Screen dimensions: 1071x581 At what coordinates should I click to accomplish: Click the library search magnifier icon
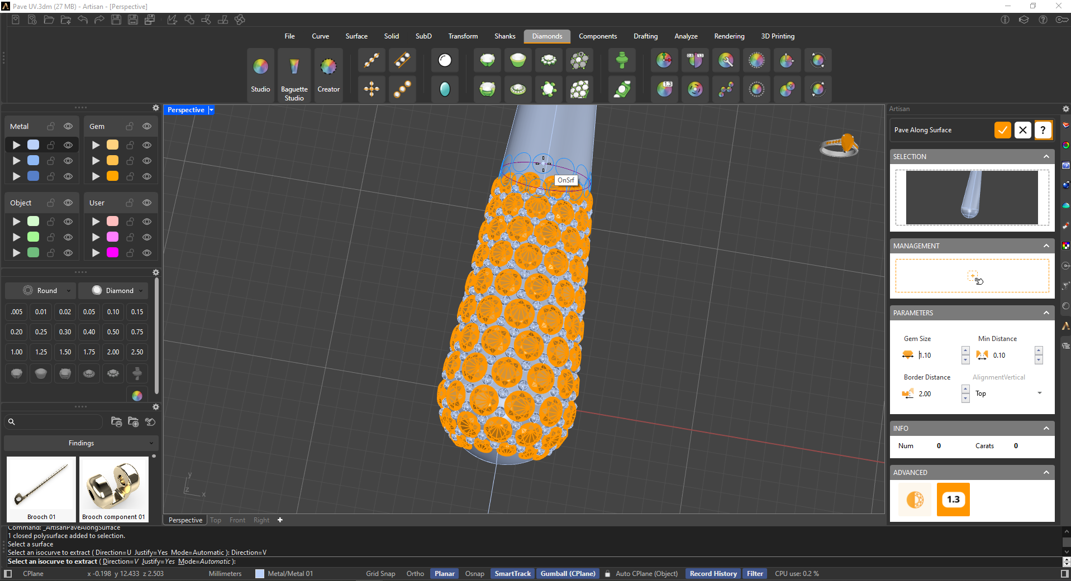12,422
